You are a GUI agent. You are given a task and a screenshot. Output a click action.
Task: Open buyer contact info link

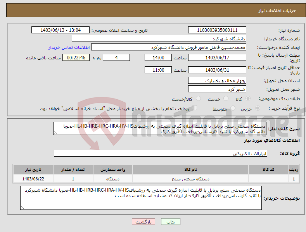coord(69,47)
